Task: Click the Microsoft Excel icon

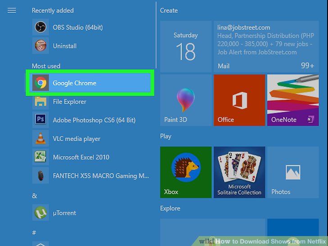Action: 41,157
